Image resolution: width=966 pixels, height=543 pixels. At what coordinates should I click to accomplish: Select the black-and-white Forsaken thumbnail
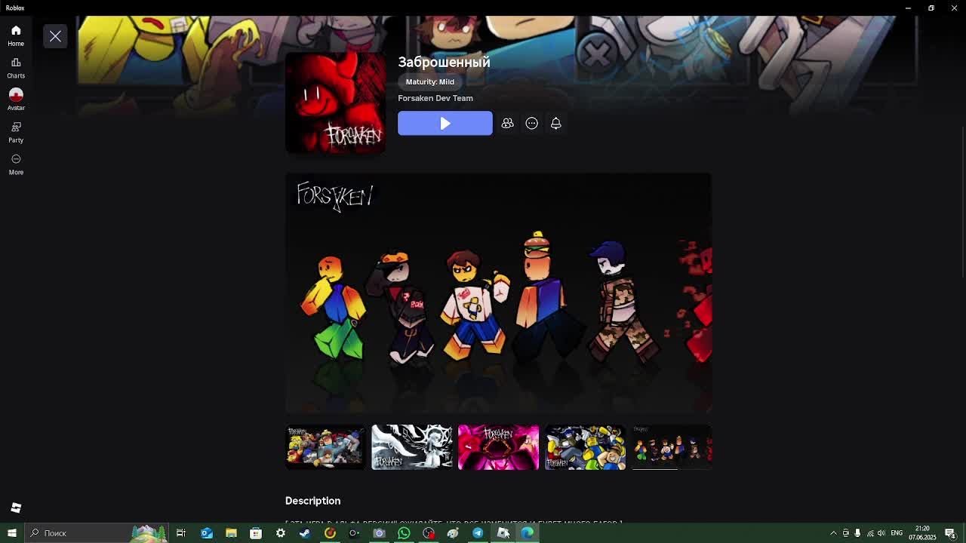coord(411,447)
